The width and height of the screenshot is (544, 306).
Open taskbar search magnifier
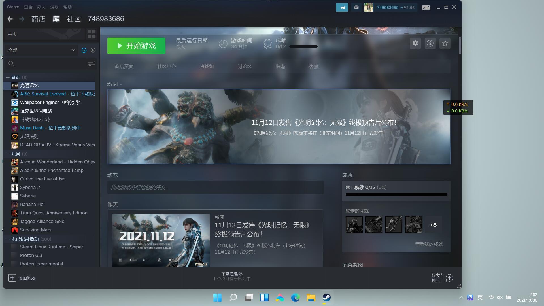[x=233, y=297]
